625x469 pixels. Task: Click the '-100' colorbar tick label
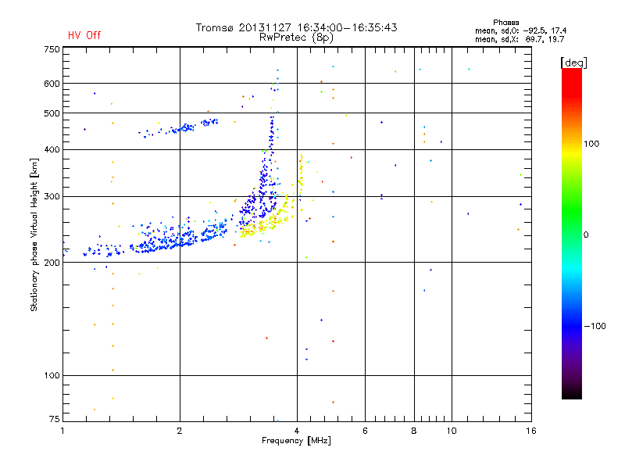pos(595,326)
